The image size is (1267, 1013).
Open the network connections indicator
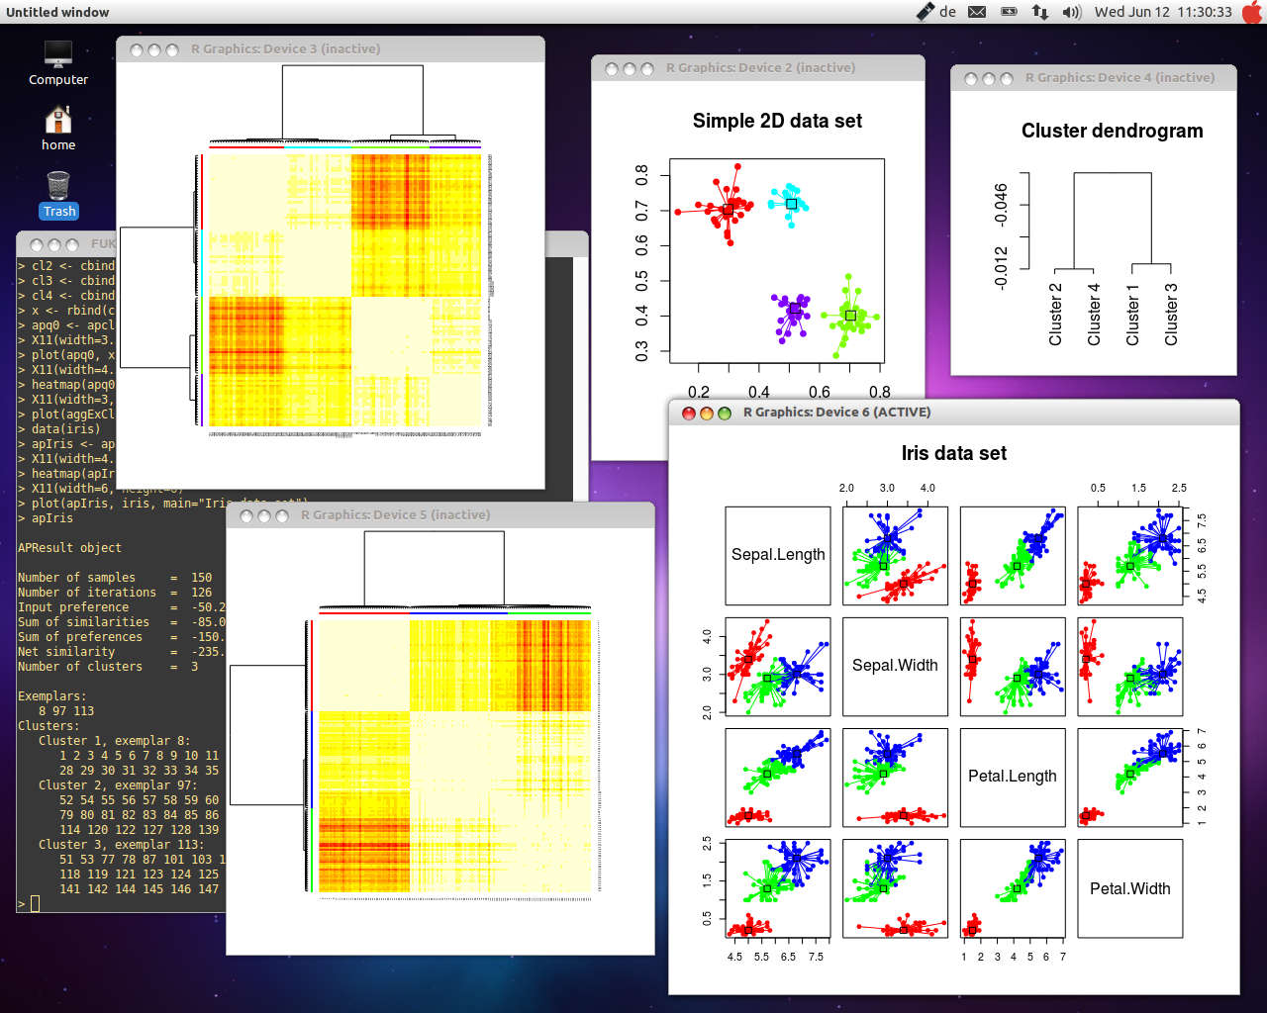pos(1039,12)
